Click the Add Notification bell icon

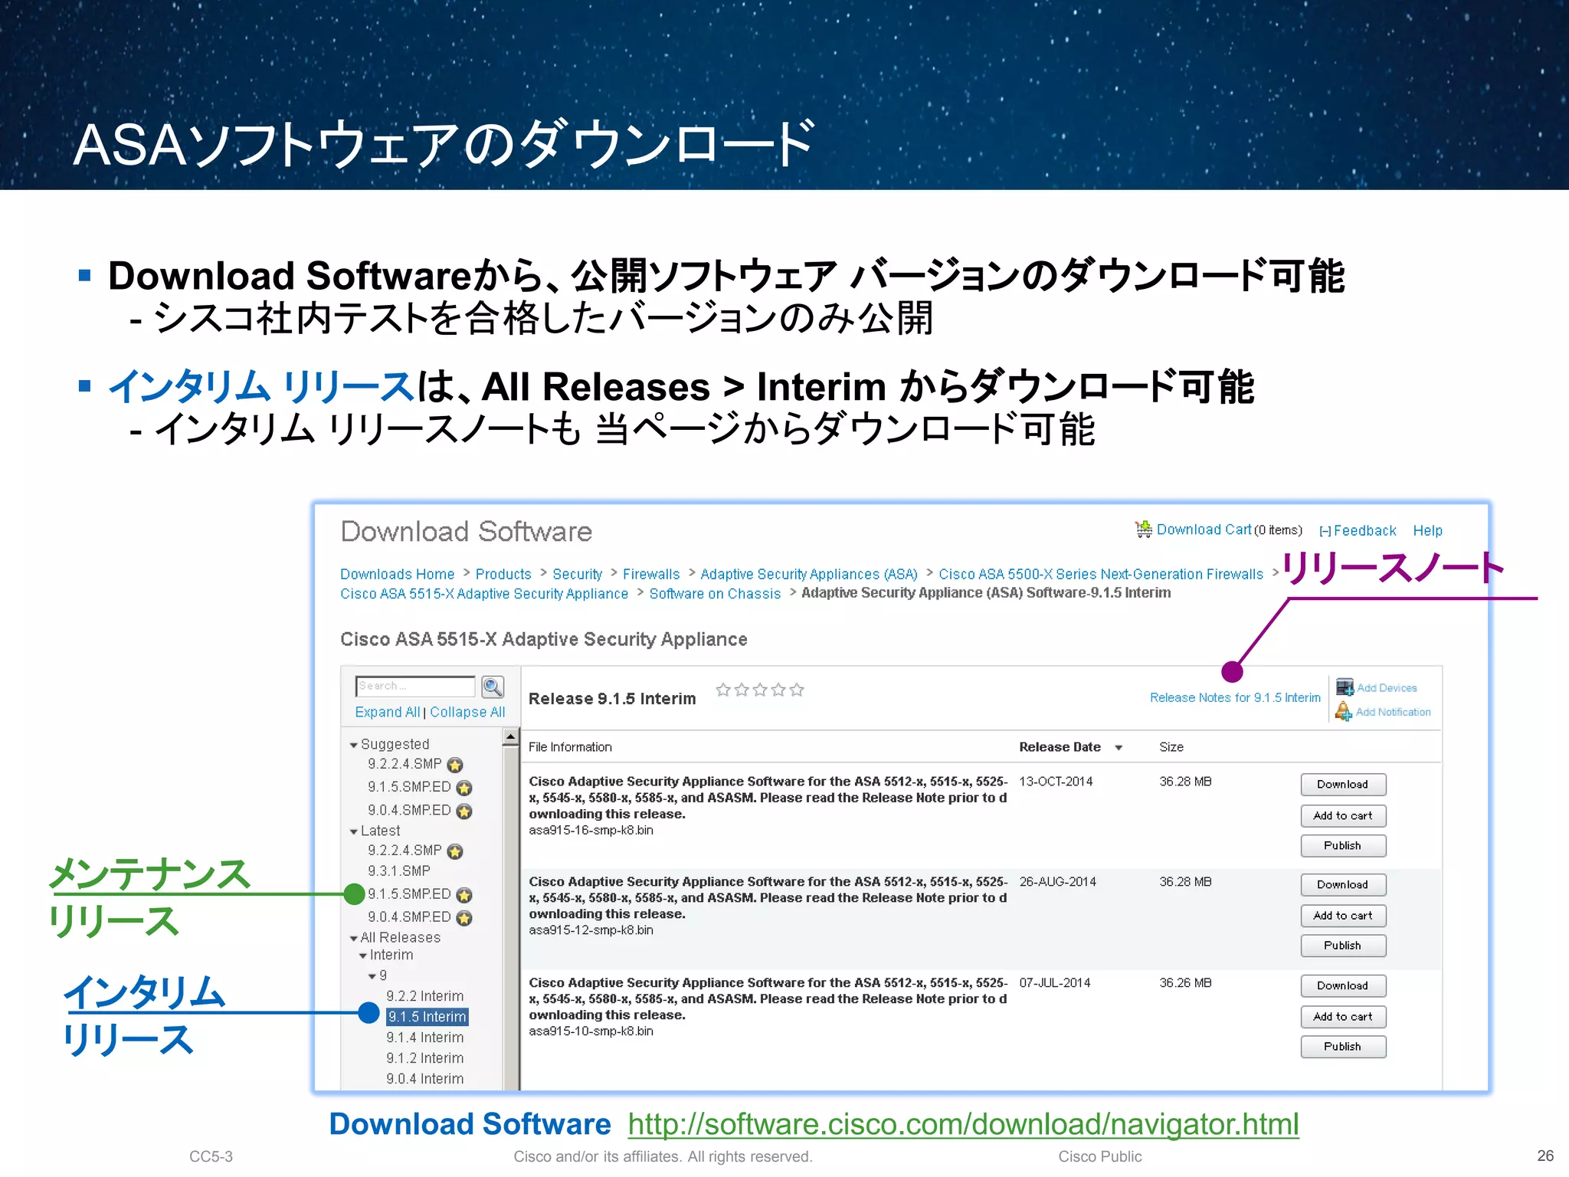pyautogui.click(x=1344, y=712)
